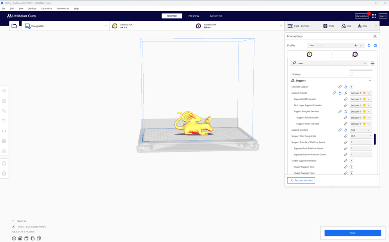The image size is (389, 242).
Task: Enable the Lift Head checkbox
Action: 351,74
